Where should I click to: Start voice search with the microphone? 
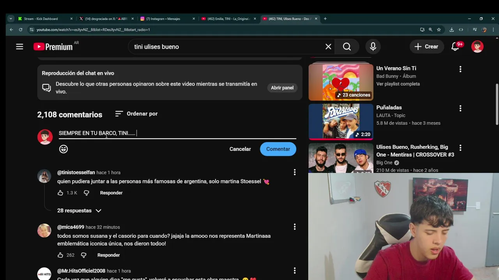point(373,47)
